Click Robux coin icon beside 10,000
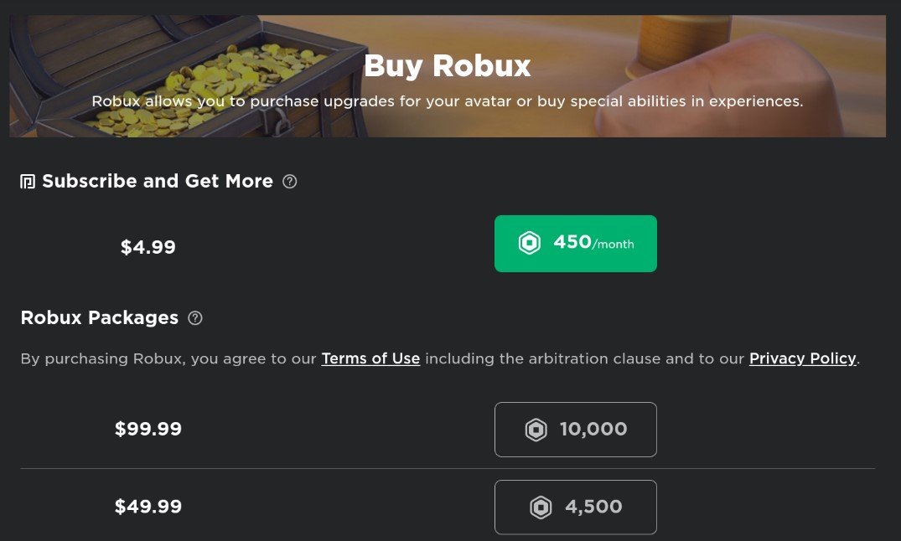Screen dimensions: 901x541 [536, 430]
